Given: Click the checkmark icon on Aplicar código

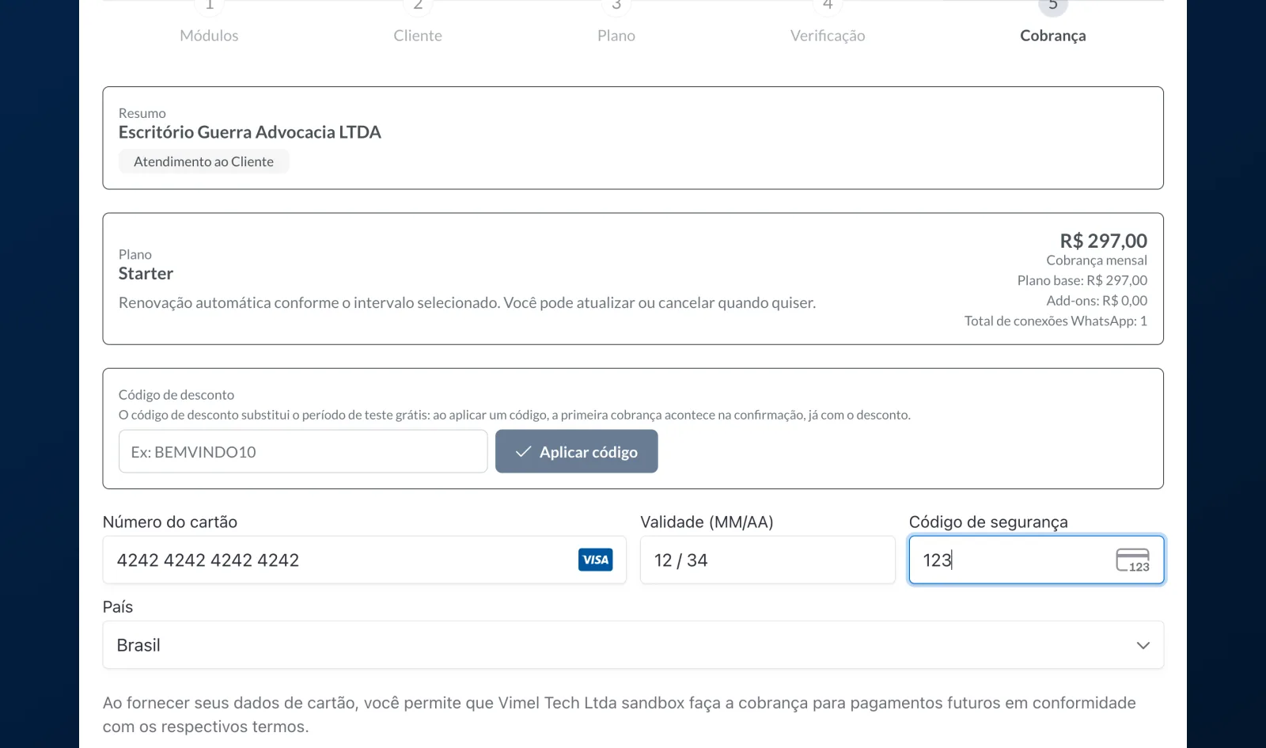Looking at the screenshot, I should 523,451.
